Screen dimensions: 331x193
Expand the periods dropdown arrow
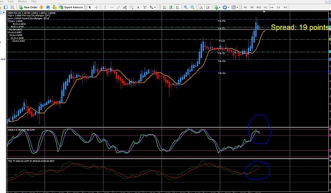(228, 7)
